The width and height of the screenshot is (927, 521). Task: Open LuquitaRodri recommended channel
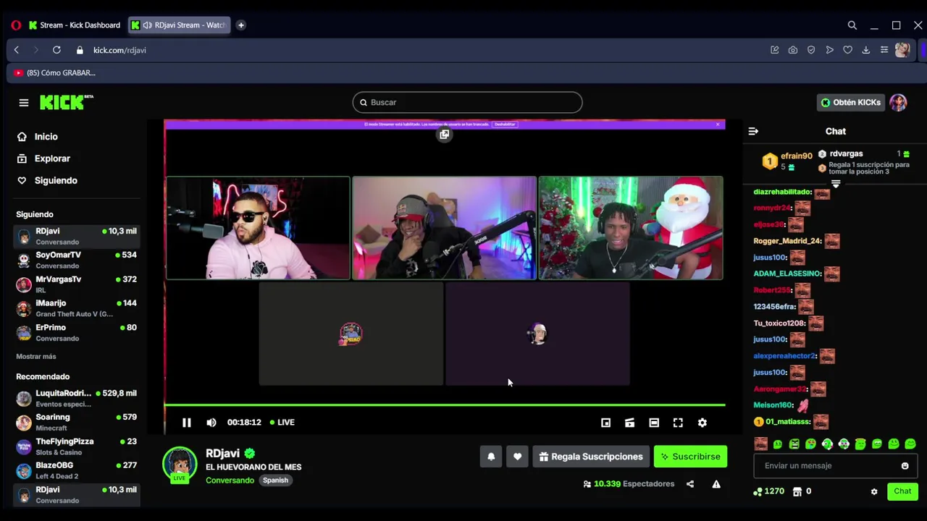(x=76, y=398)
